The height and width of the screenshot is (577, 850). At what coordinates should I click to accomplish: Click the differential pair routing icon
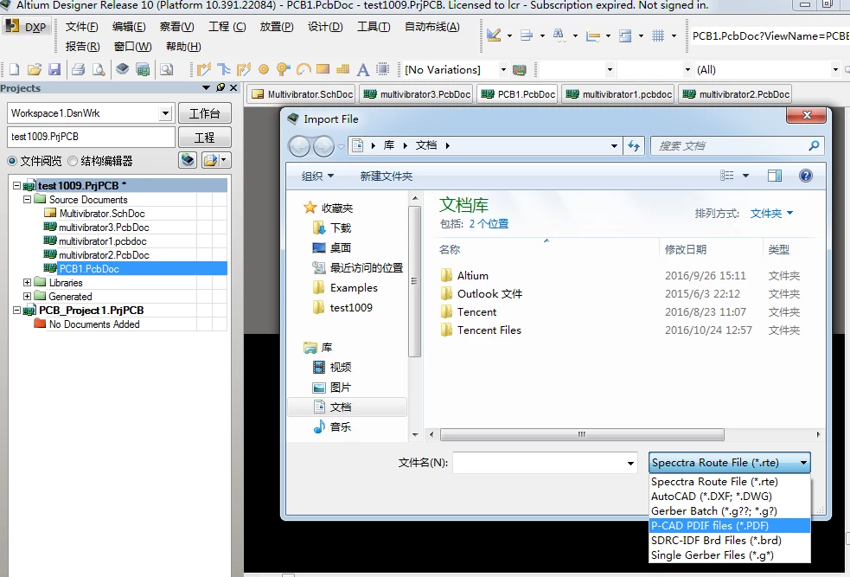coord(243,69)
